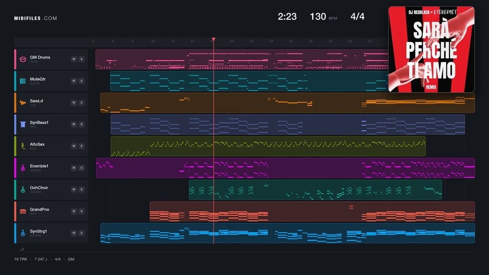
Task: Jump to bar 37 on the ruler
Action: (x=271, y=41)
